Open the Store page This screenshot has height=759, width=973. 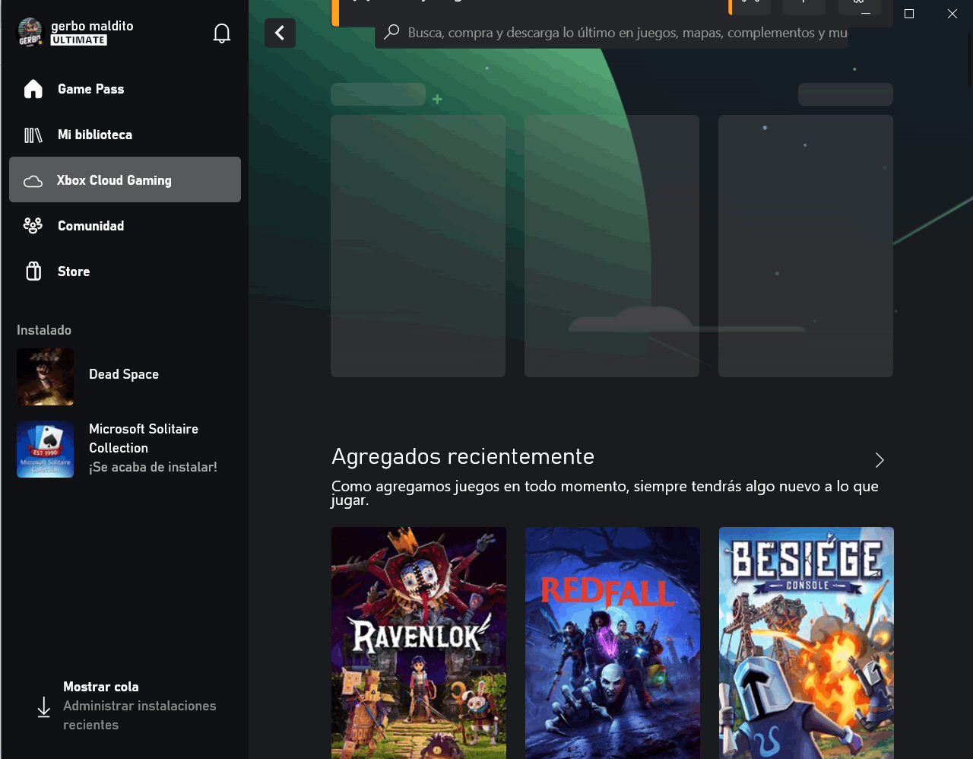click(125, 272)
